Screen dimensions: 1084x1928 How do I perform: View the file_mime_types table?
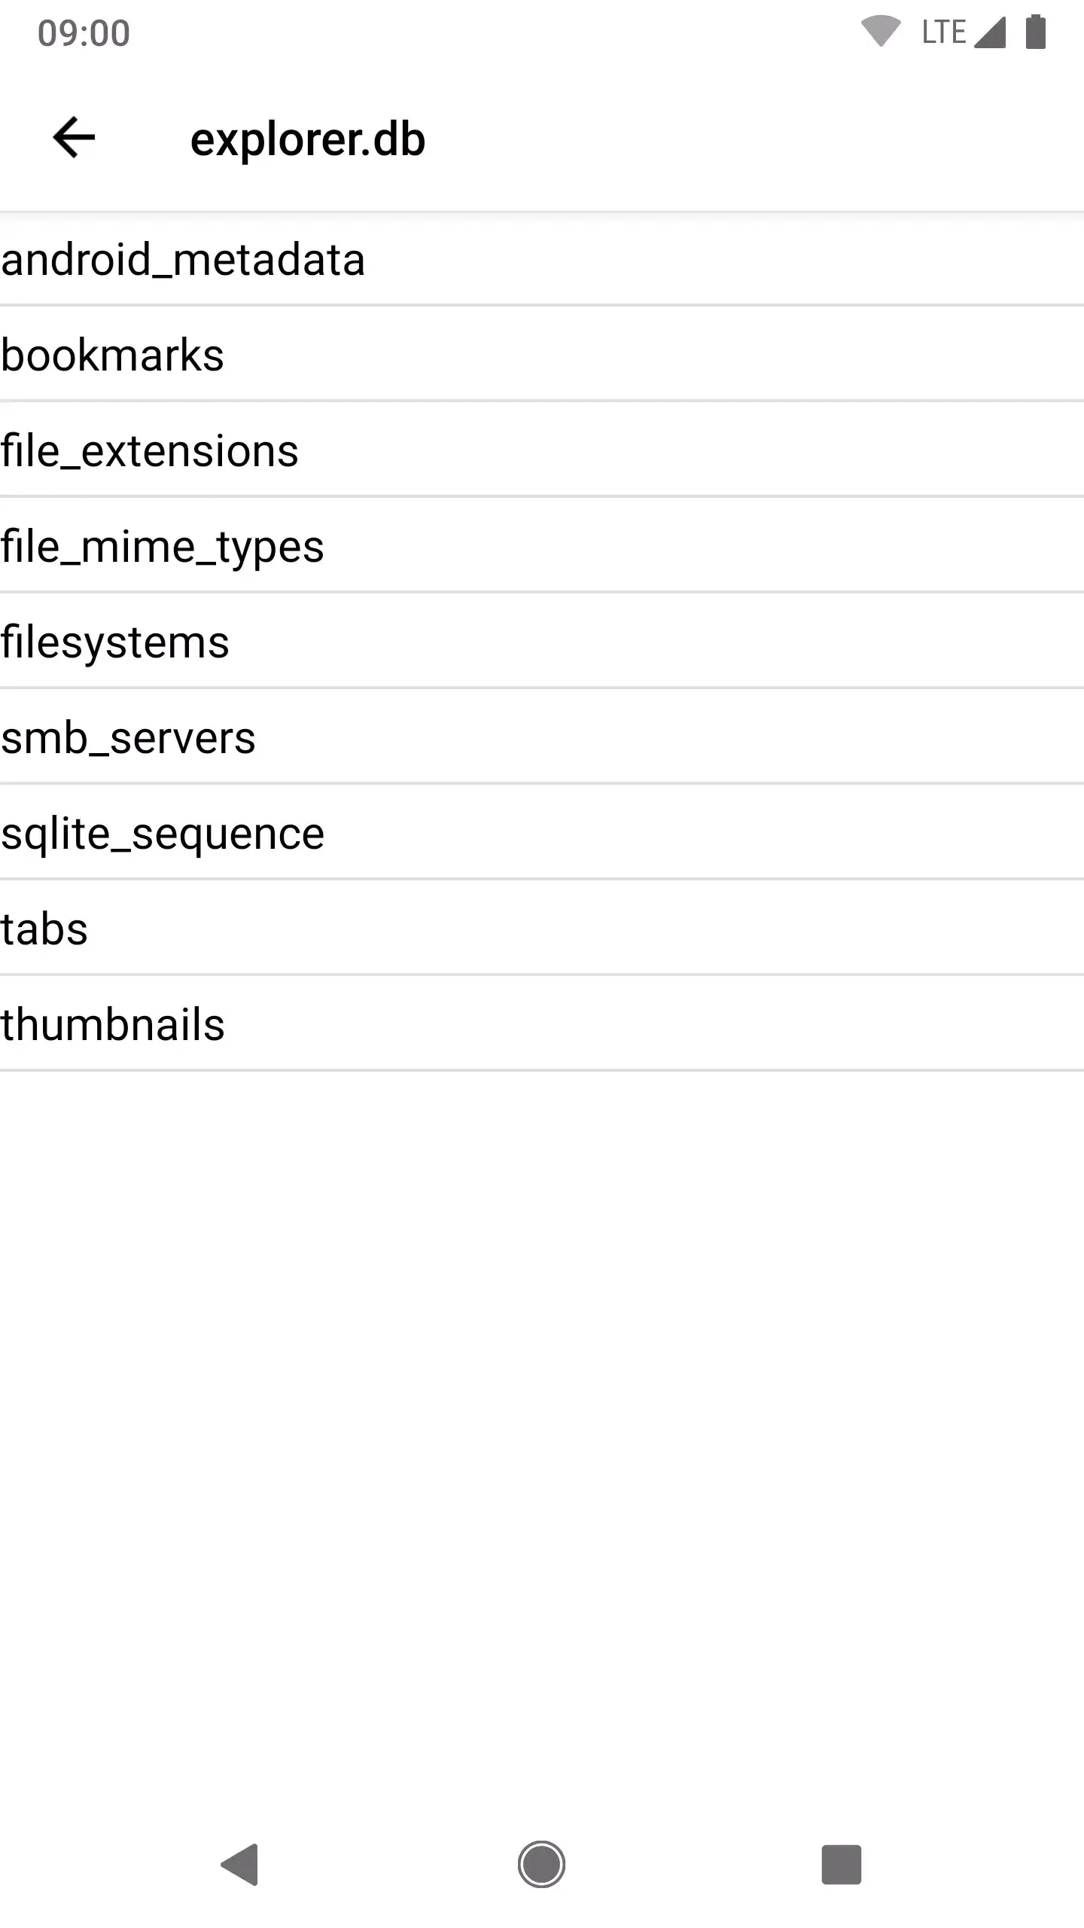[162, 547]
